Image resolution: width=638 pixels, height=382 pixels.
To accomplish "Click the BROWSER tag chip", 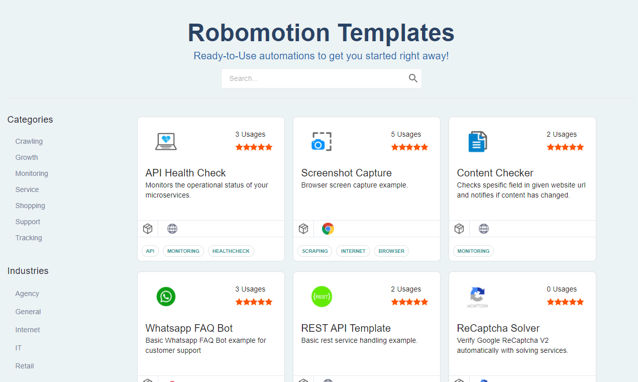I will 391,251.
